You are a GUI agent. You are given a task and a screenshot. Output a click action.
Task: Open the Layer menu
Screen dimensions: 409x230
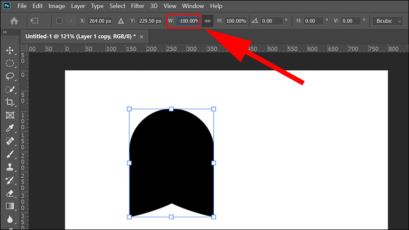tap(78, 6)
